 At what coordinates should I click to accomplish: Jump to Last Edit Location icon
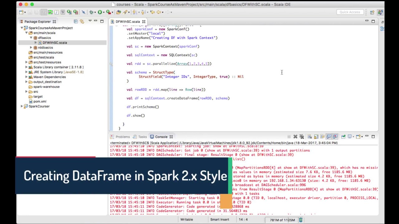point(152,12)
